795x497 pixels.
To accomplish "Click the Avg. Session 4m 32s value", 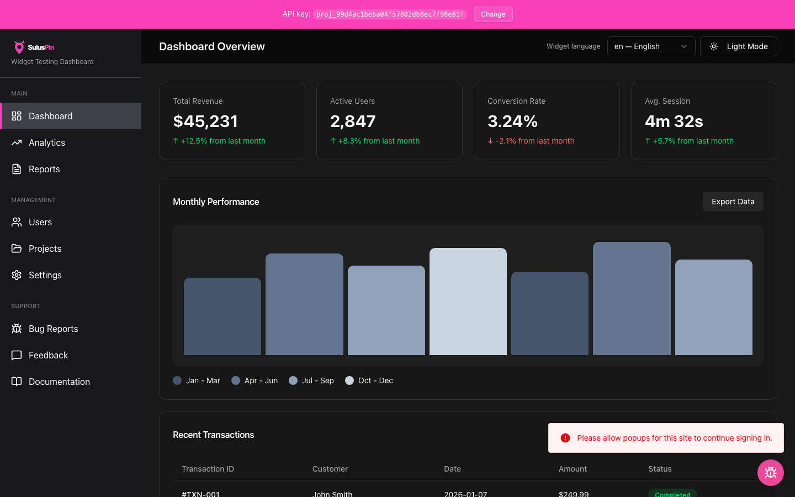I will coord(674,121).
